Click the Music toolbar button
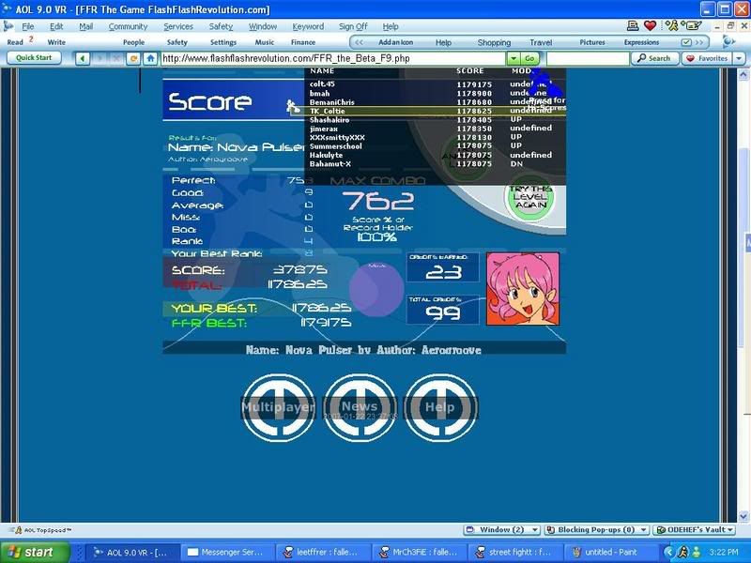The image size is (751, 563). coord(265,42)
